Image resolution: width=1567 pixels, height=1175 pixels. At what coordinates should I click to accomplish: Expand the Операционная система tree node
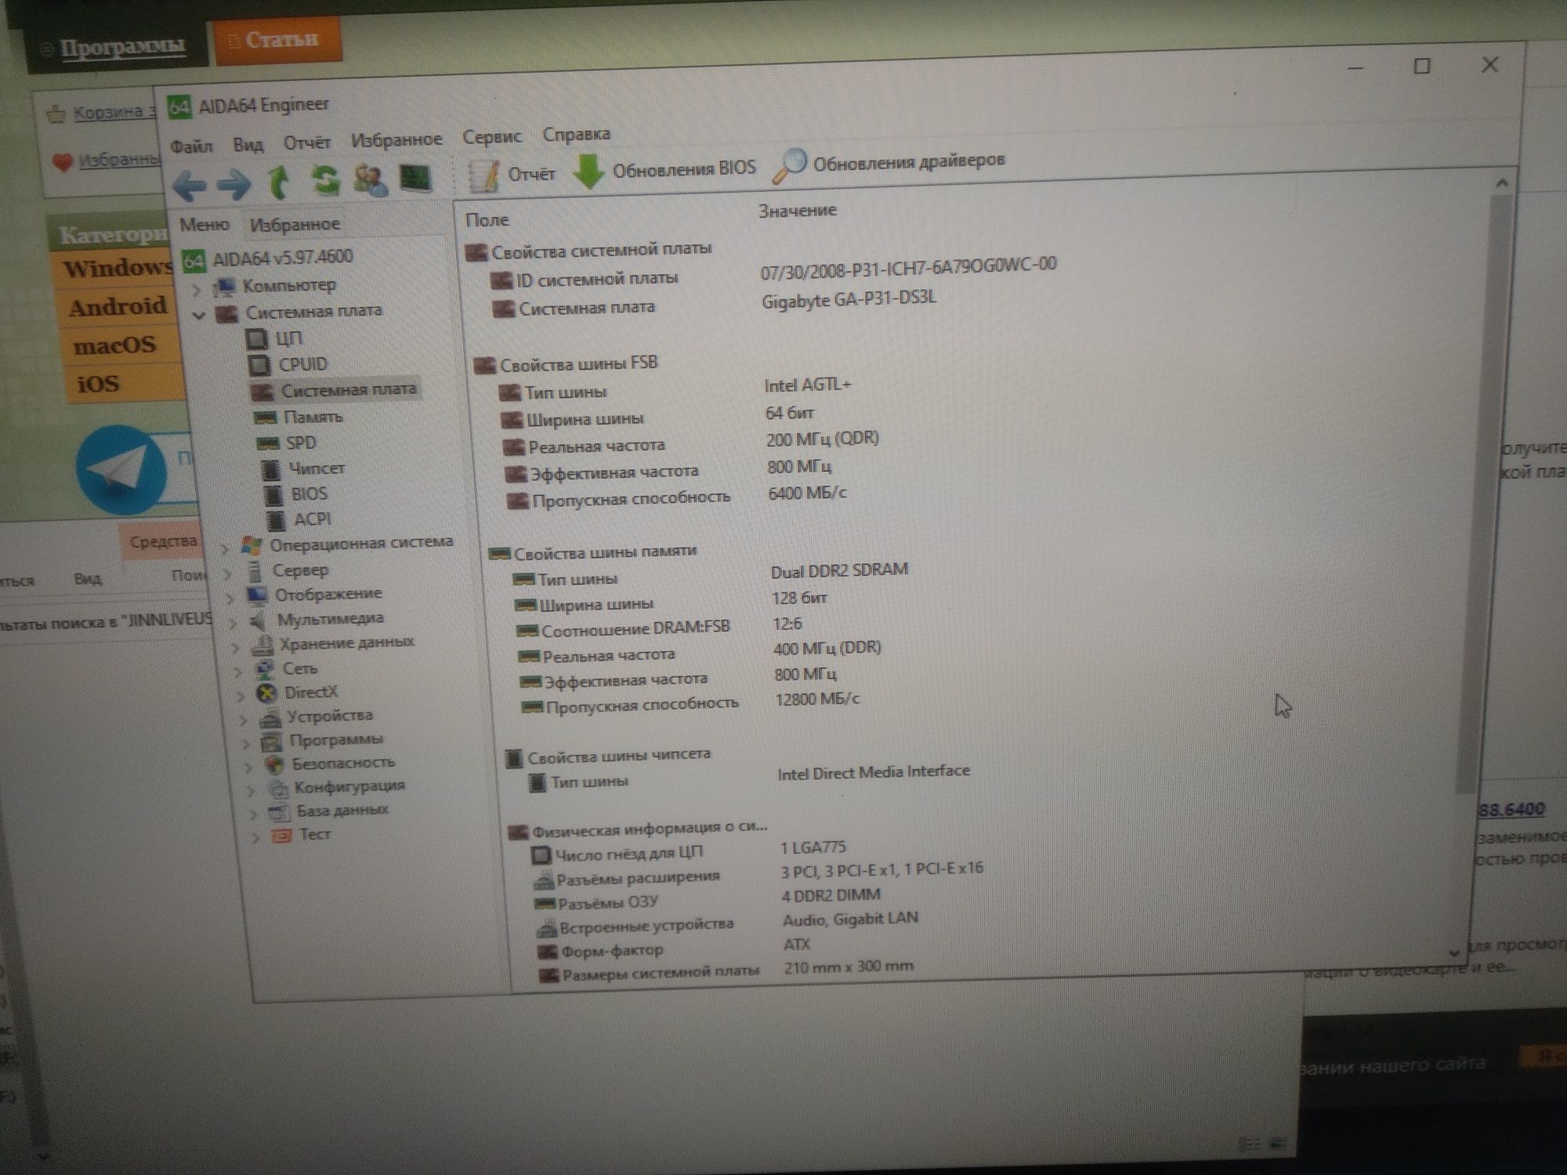pyautogui.click(x=224, y=548)
